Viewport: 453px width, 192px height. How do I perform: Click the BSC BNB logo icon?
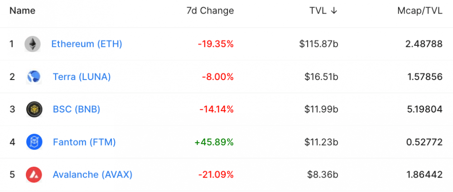(x=34, y=109)
